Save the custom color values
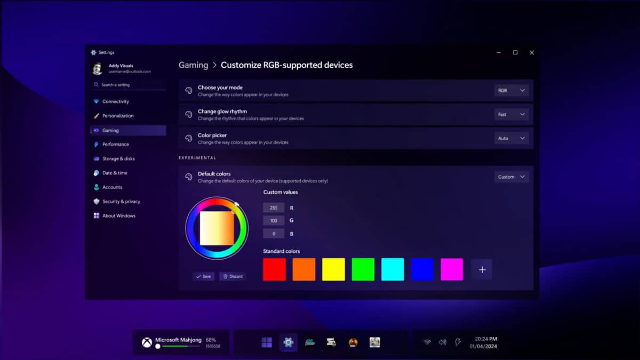 pyautogui.click(x=203, y=276)
